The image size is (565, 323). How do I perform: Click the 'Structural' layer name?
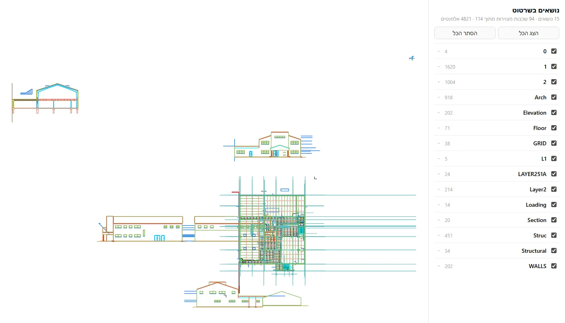(534, 251)
